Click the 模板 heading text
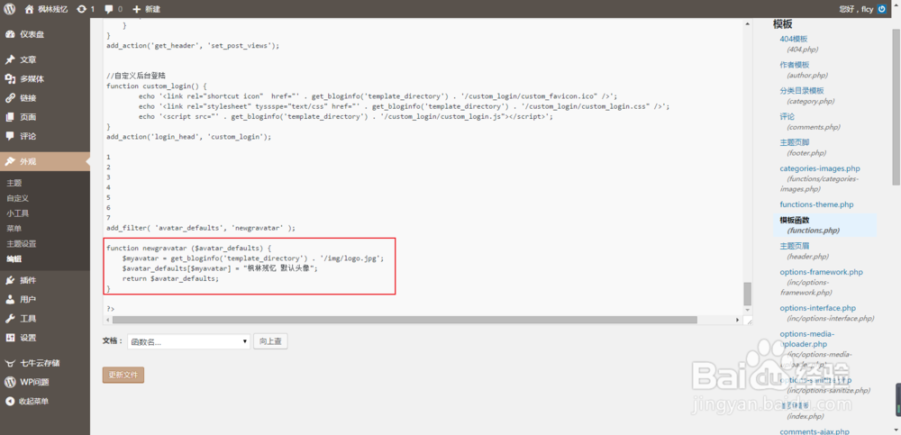Viewport: 901px width, 435px height. pos(783,23)
